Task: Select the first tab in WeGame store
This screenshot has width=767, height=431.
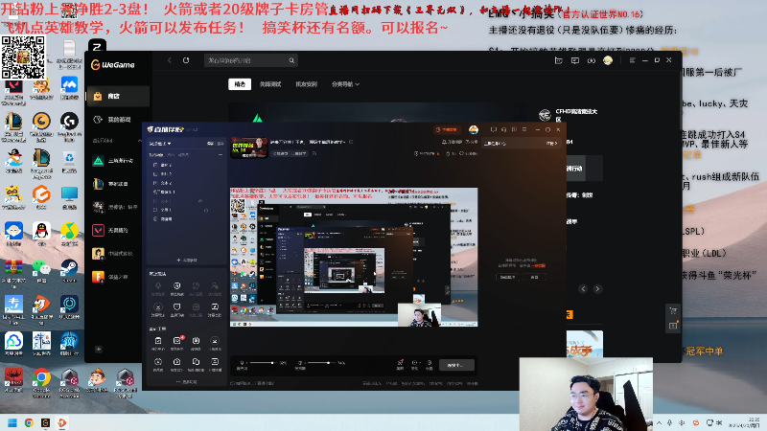Action: click(x=240, y=84)
